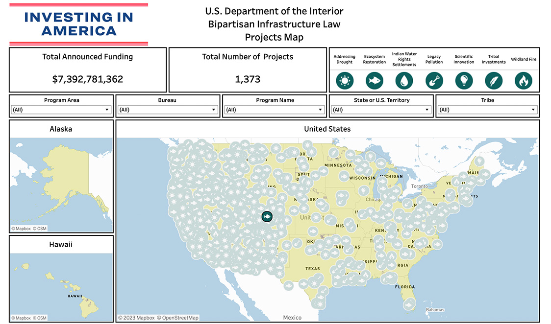The width and height of the screenshot is (551, 324).
Task: Expand State or U.S. Territory dropdown
Action: [381, 110]
